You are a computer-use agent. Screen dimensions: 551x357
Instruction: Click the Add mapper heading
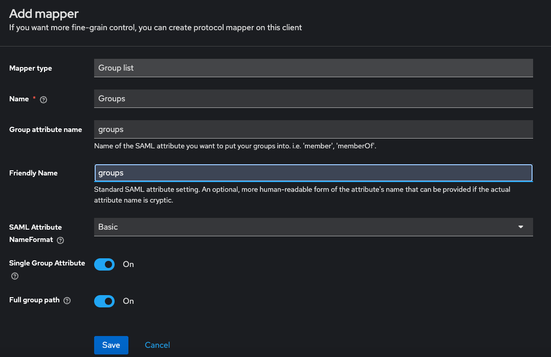click(44, 13)
